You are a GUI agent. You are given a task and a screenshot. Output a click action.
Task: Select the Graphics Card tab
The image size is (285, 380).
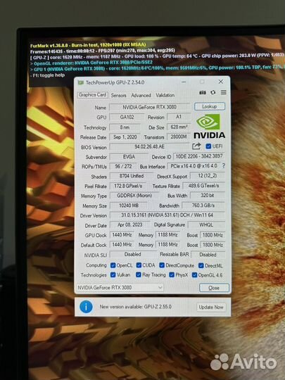[93, 95]
